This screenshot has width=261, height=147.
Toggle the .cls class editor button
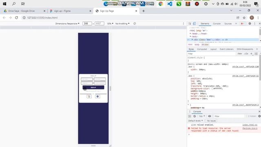click(x=246, y=53)
